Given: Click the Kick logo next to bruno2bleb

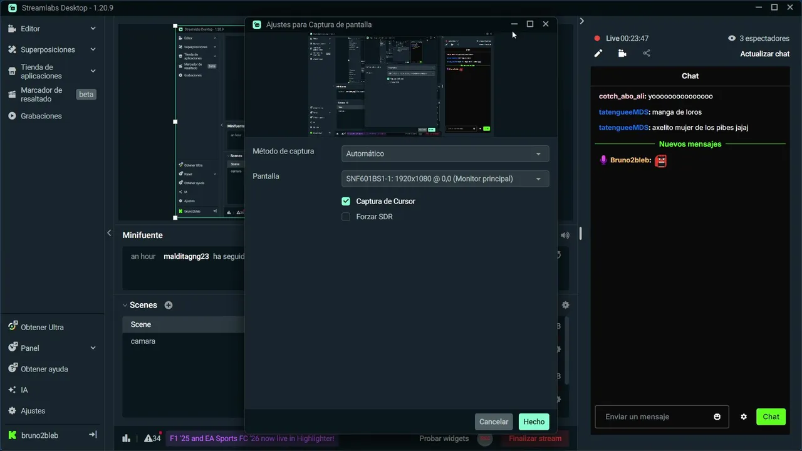Looking at the screenshot, I should 12,435.
